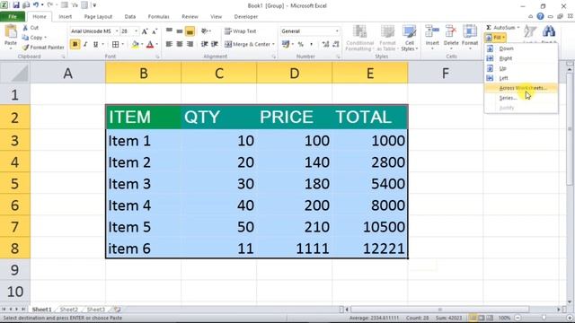Open Customize Quick Access Toolbar dropdown
The image size is (575, 323).
click(94, 5)
